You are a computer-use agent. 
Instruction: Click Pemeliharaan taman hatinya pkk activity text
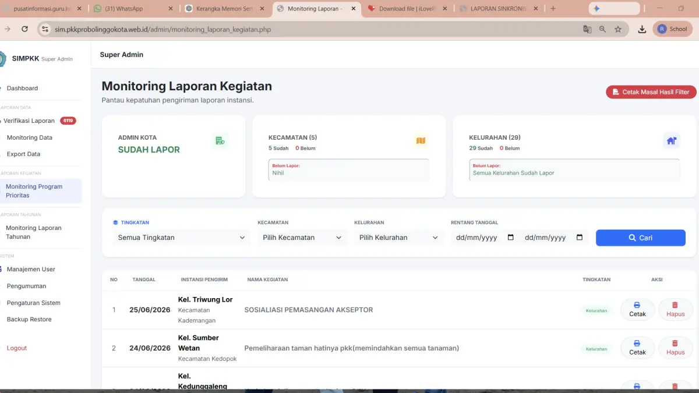point(352,348)
